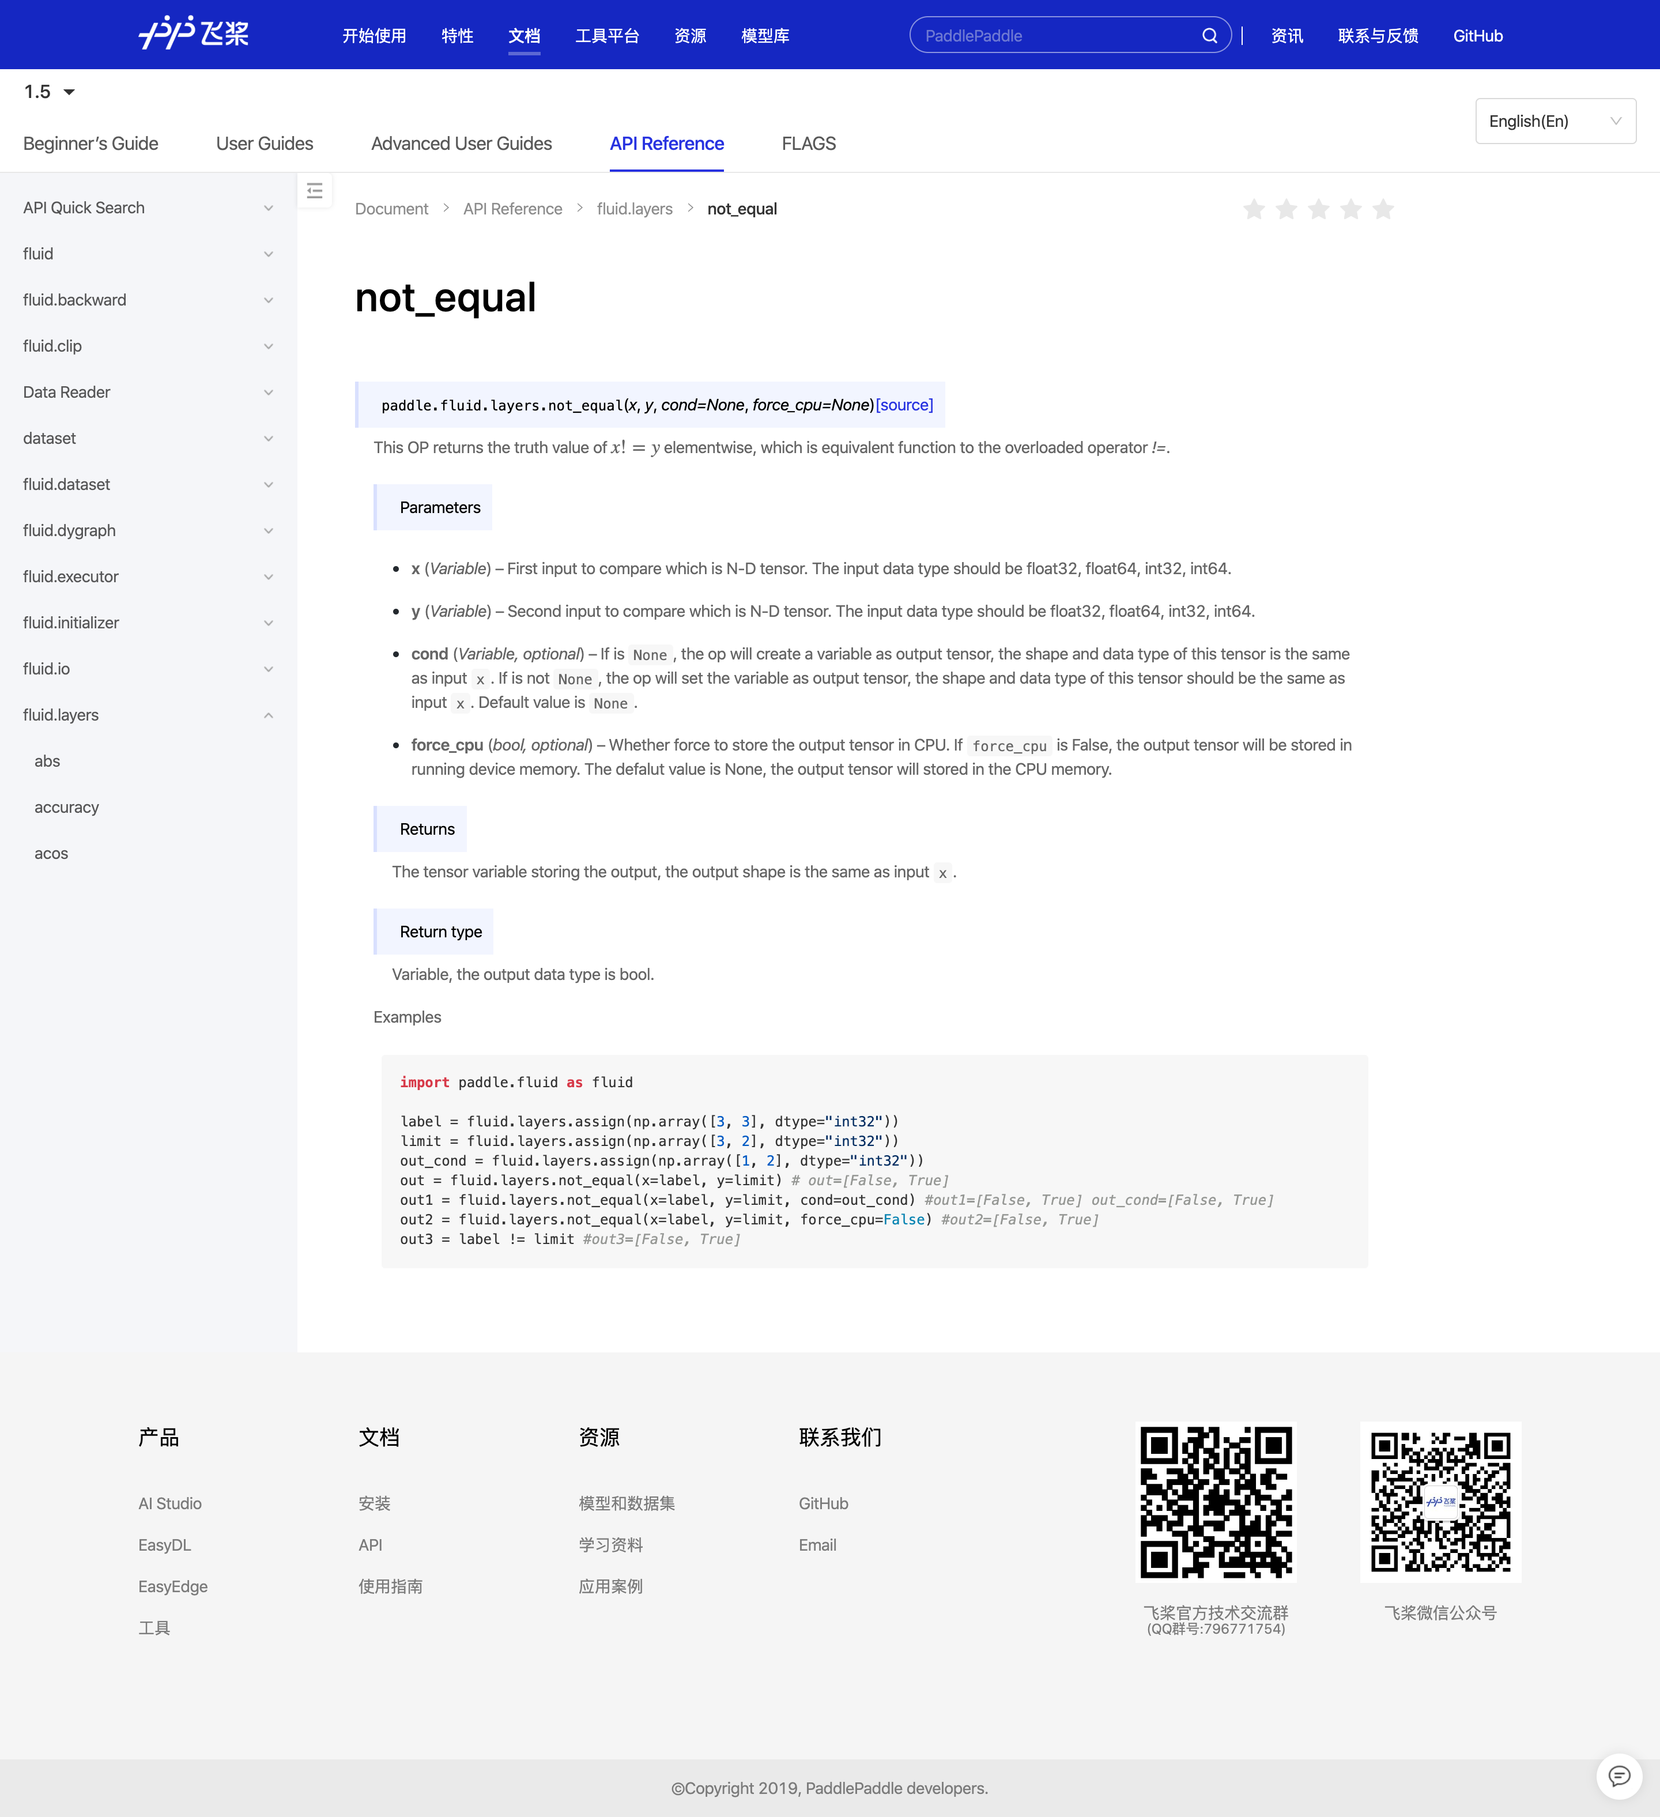
Task: Give five-star rating with last star
Action: point(1382,210)
